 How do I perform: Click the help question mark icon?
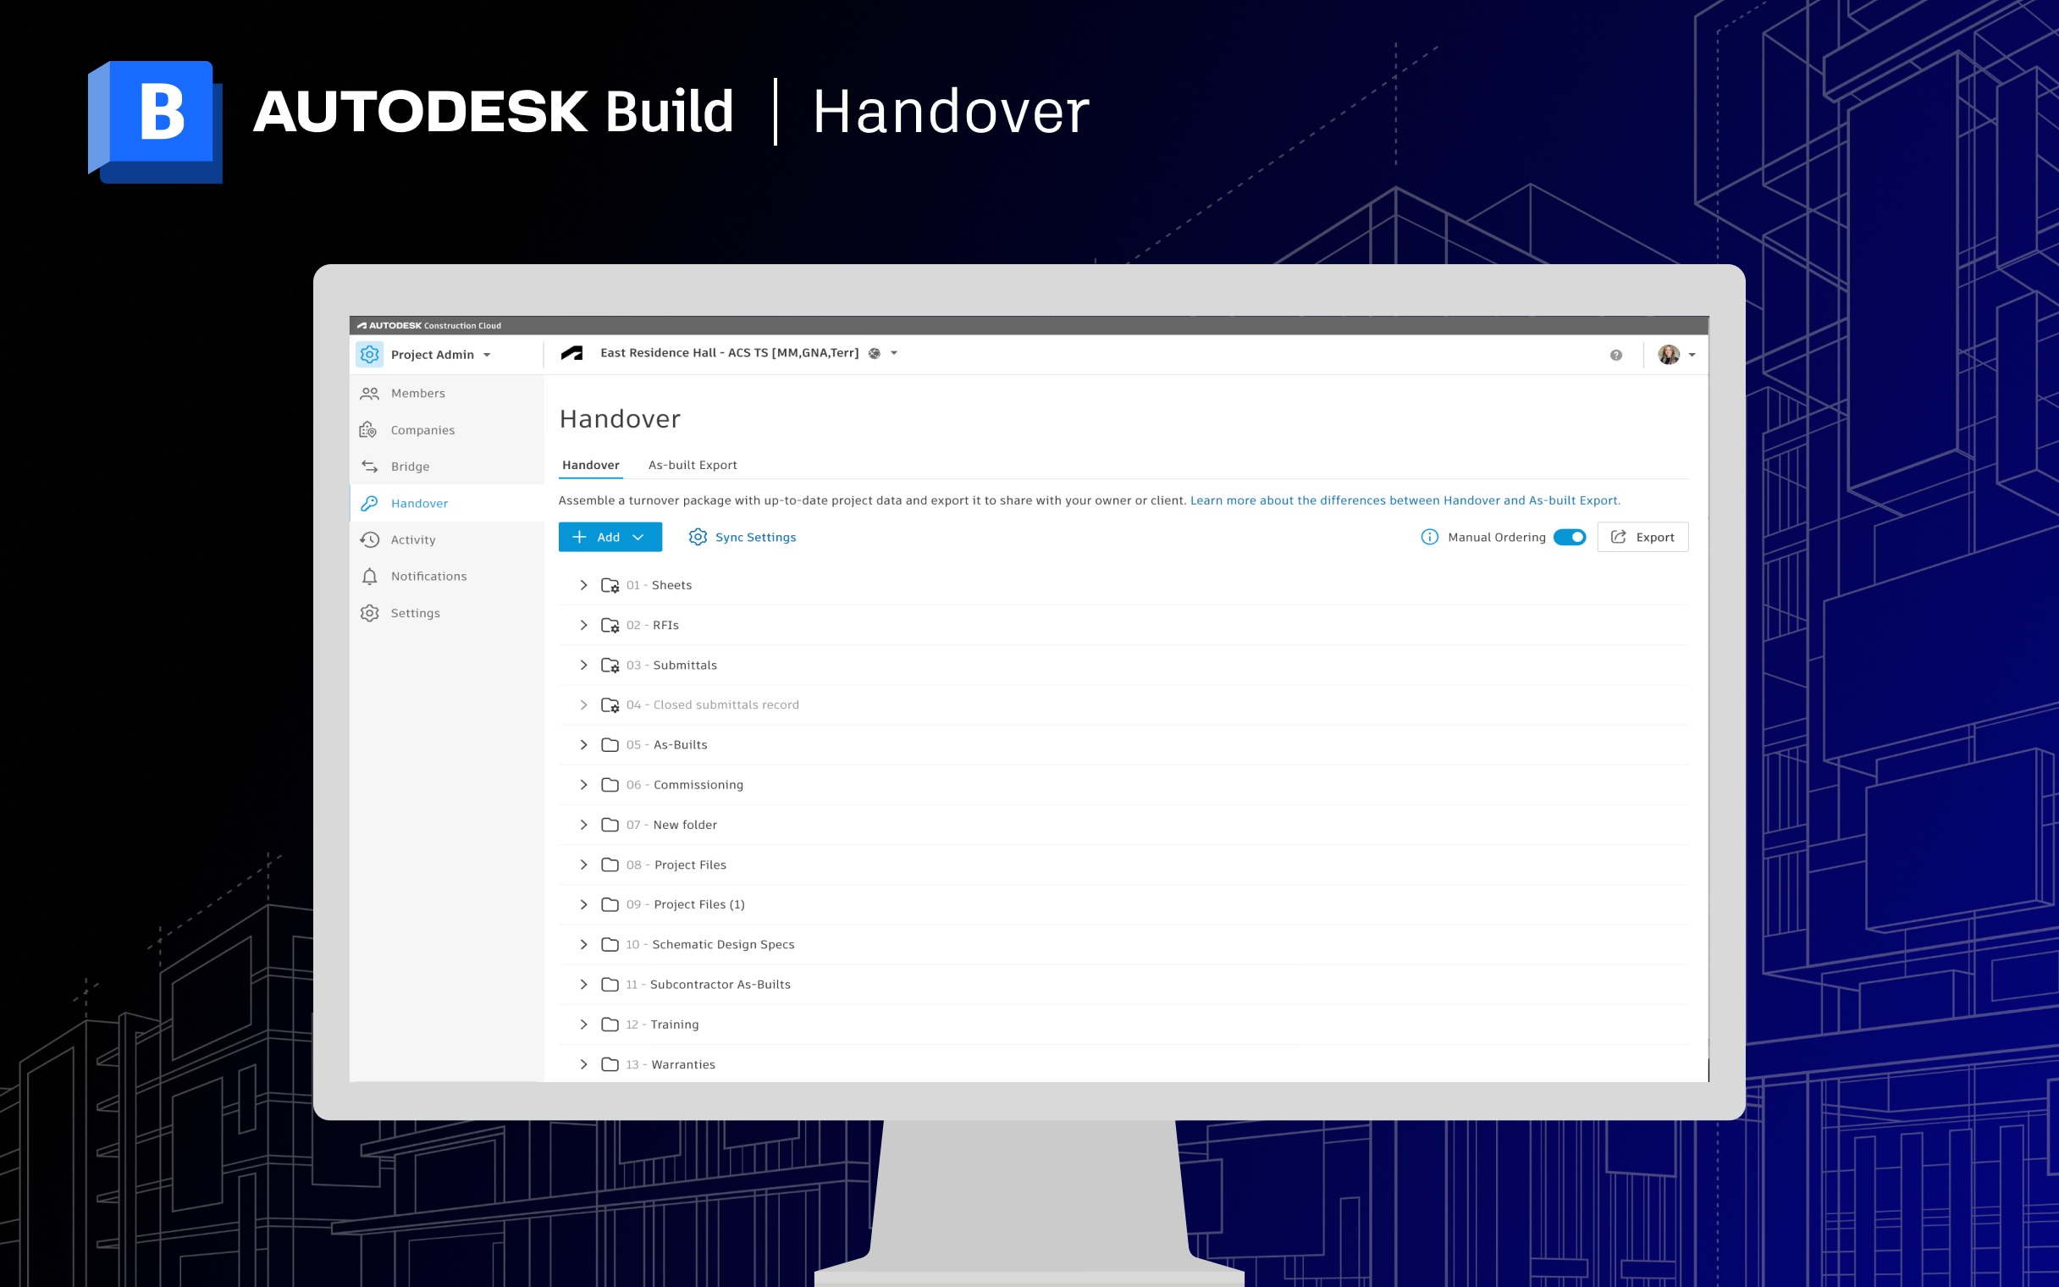1615,355
